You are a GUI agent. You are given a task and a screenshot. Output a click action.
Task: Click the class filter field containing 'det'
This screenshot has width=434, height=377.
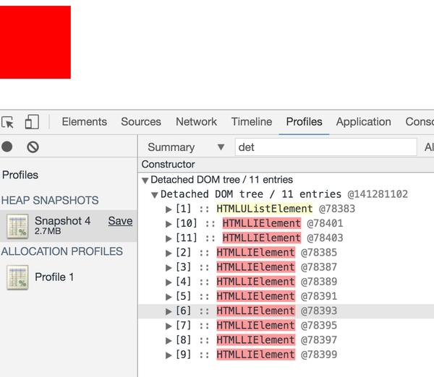(x=325, y=147)
